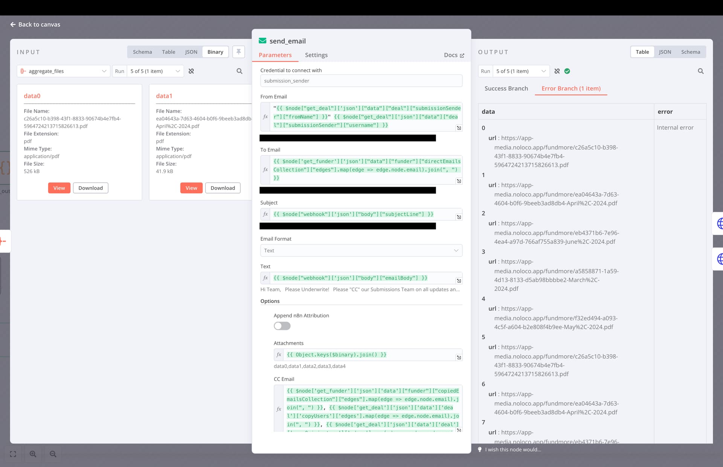Zoom out on the canvas
723x467 pixels.
53,454
